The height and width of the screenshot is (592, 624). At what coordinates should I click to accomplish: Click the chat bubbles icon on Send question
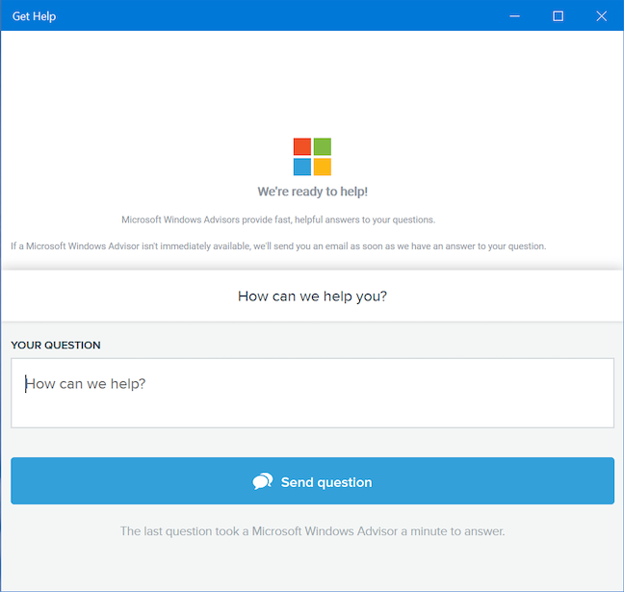click(x=263, y=481)
